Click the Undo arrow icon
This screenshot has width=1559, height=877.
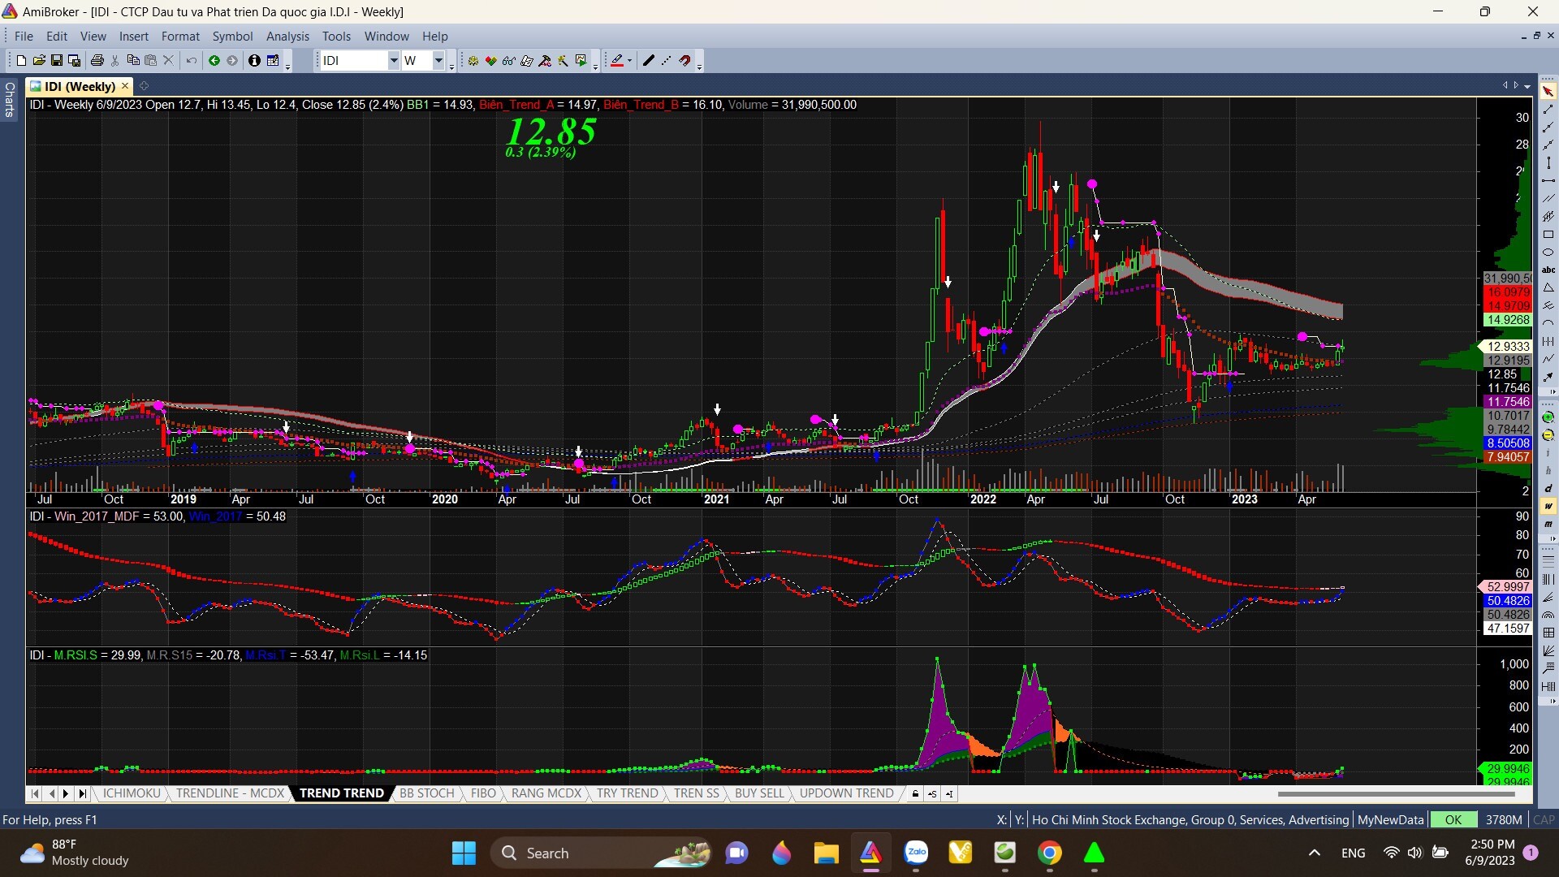[x=191, y=60]
